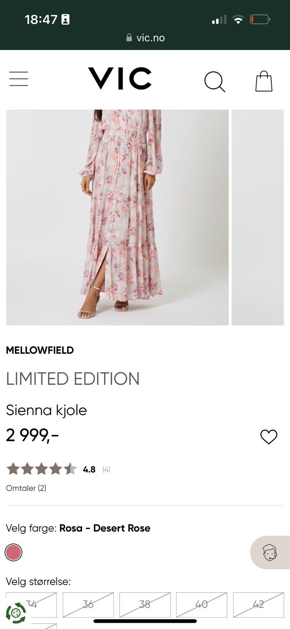The height and width of the screenshot is (629, 290).
Task: Tap the main dress product photo
Action: click(x=117, y=217)
